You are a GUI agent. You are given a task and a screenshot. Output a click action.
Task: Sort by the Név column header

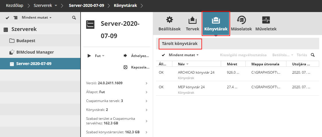point(196,64)
